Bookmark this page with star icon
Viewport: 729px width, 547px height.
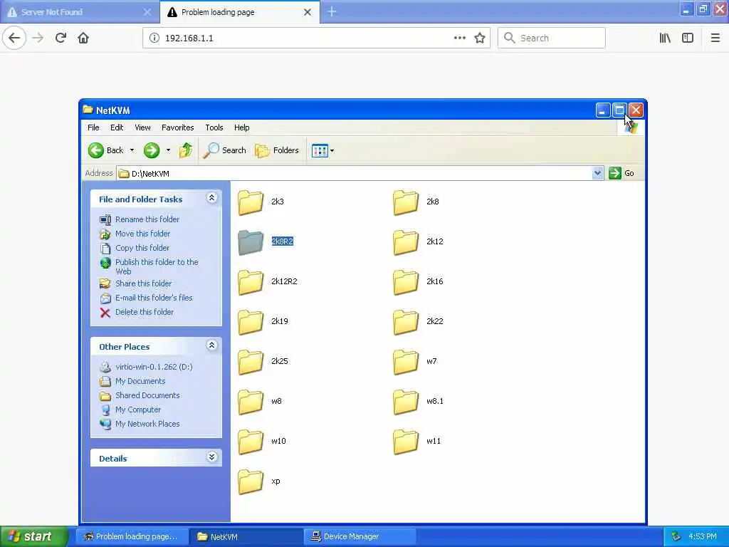[480, 38]
